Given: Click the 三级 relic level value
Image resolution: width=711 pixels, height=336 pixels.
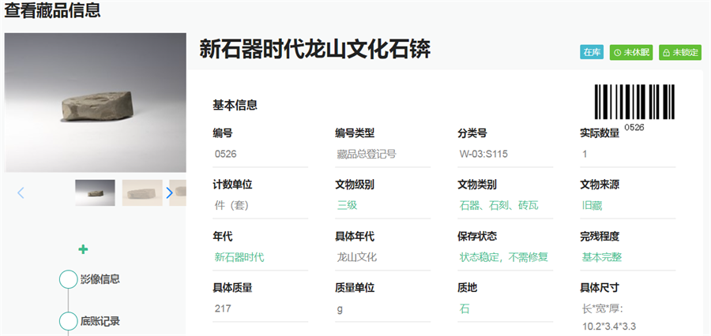Looking at the screenshot, I should (x=347, y=206).
